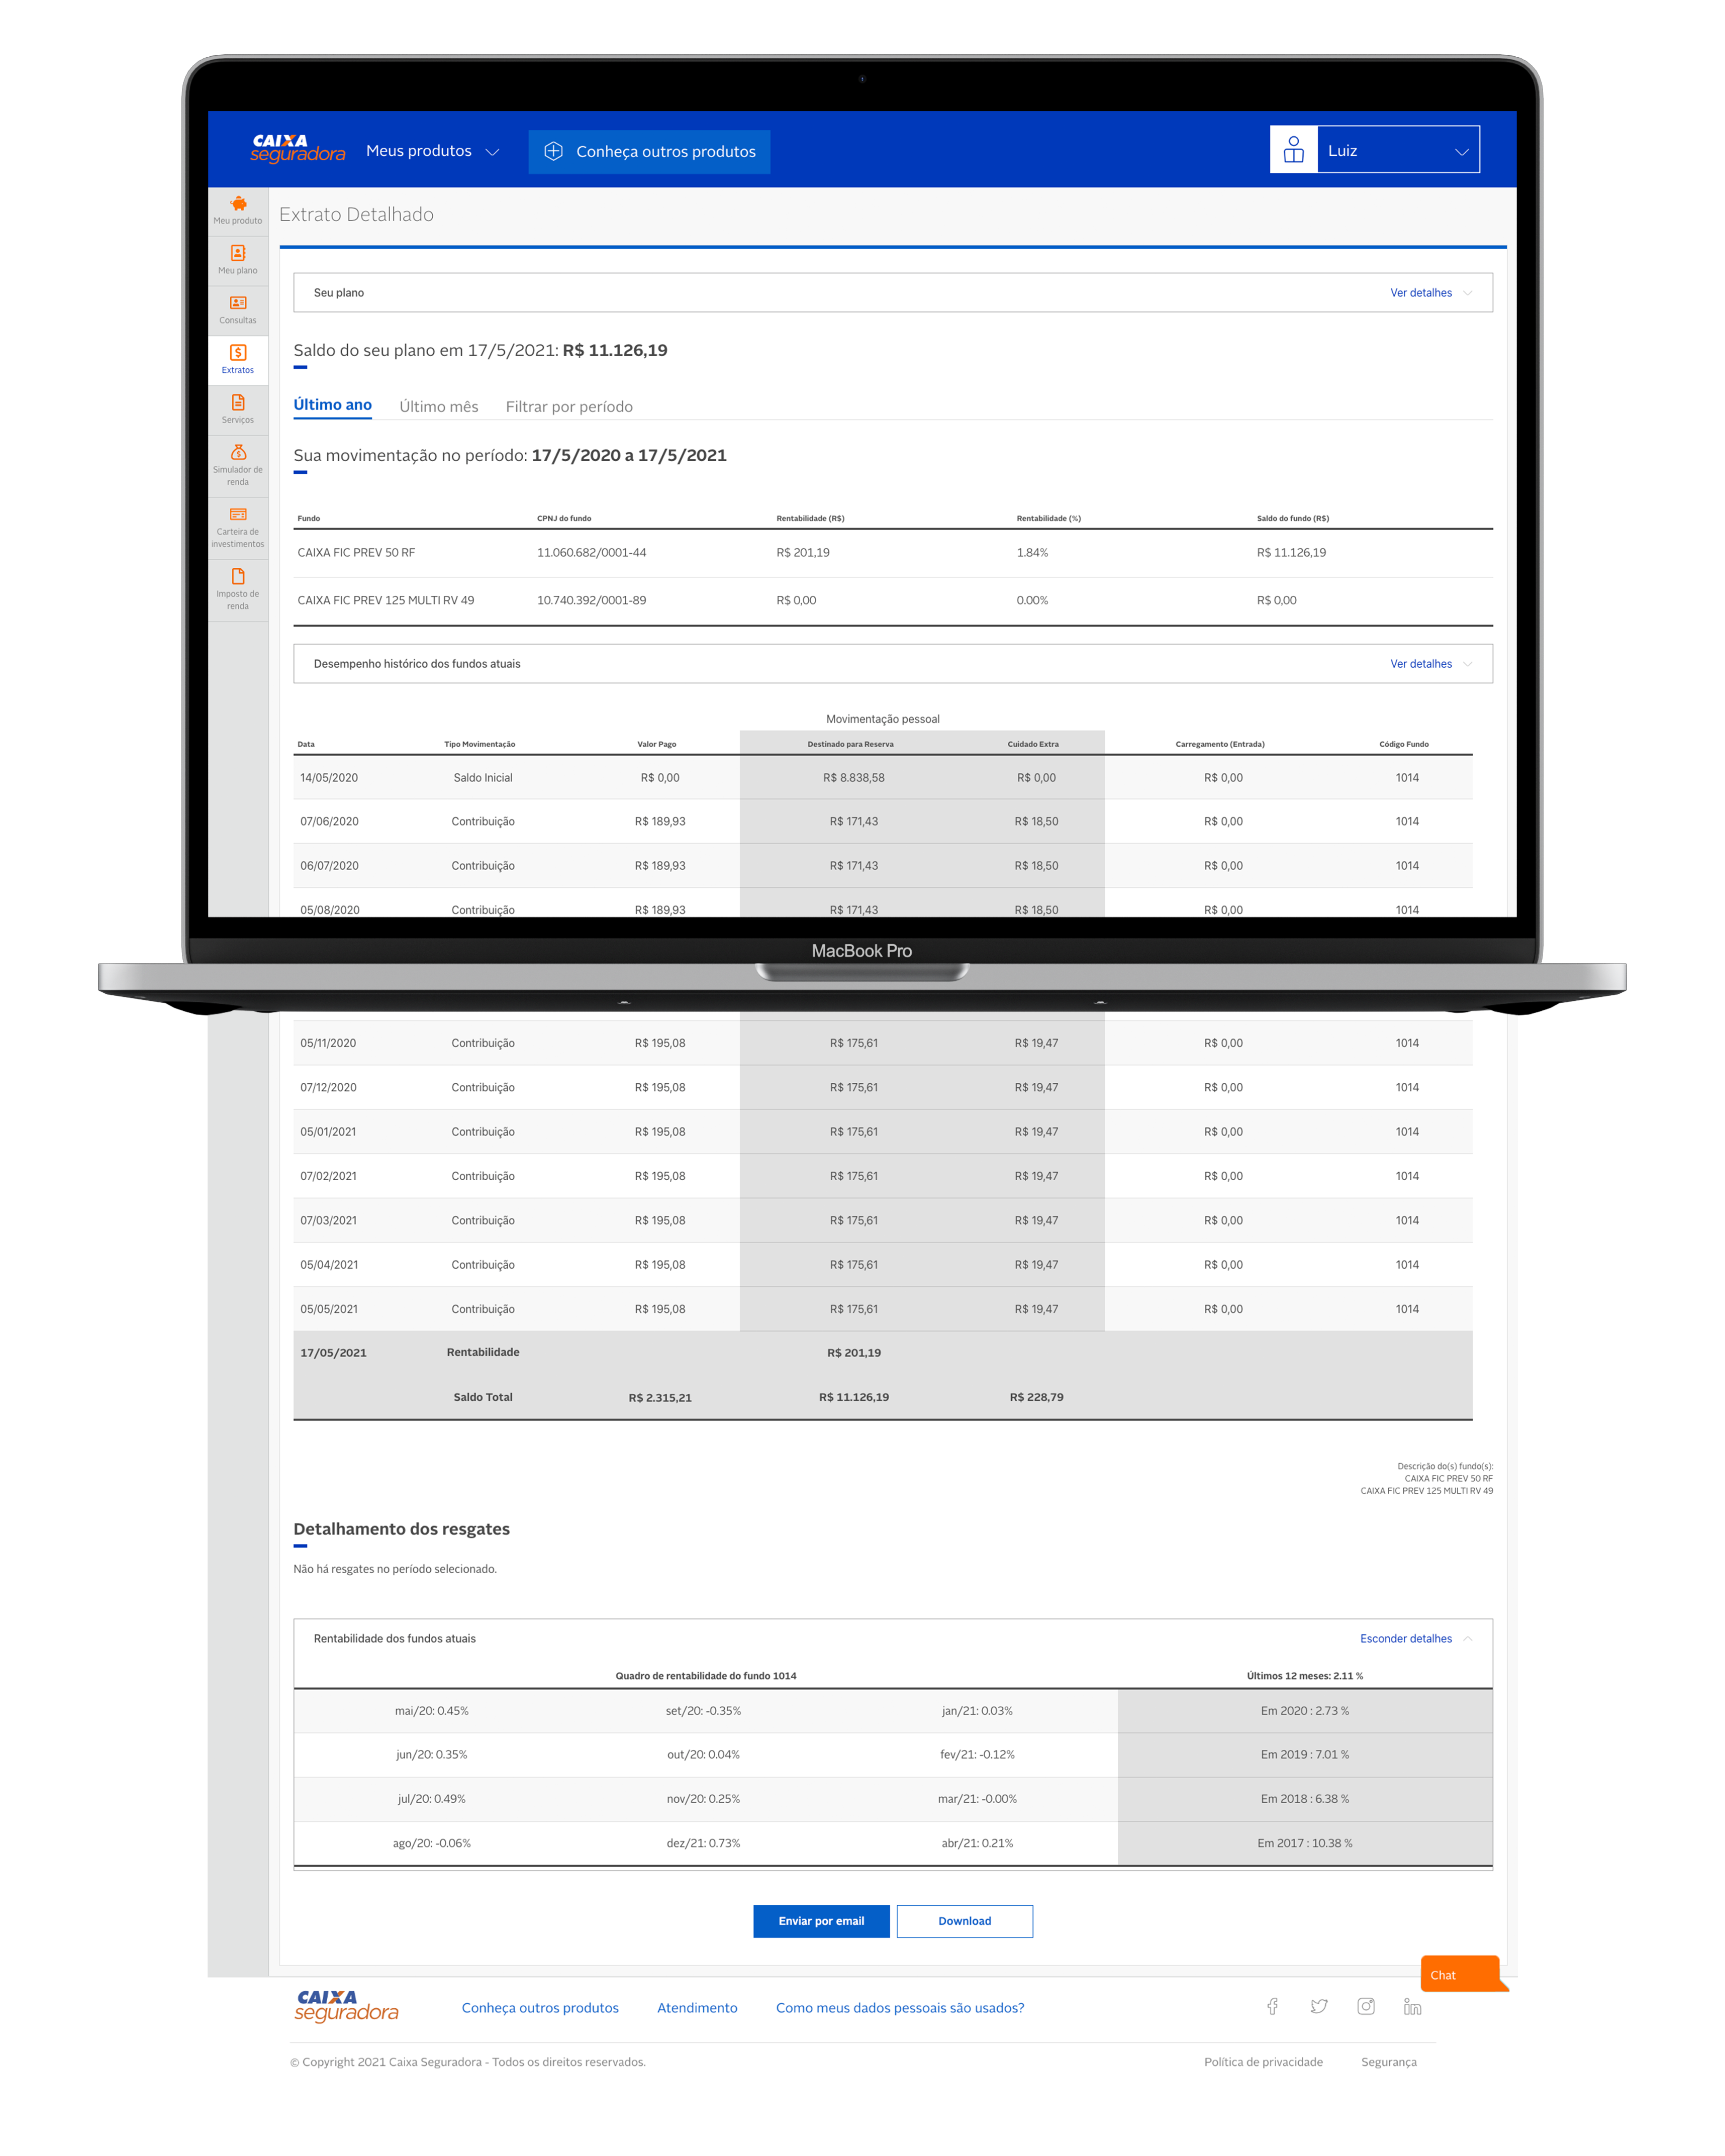Expand Ver detalhes for Desempenho histórico
The height and width of the screenshot is (2156, 1725).
pyautogui.click(x=1431, y=664)
